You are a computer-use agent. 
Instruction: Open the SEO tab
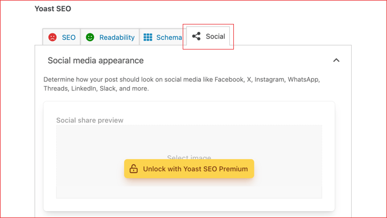tap(61, 37)
